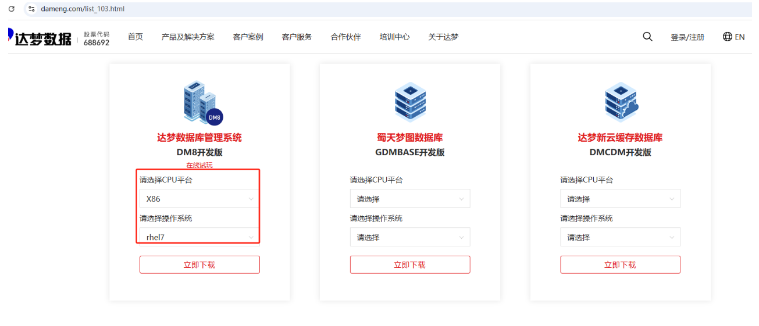Open DM8 CPU platform dropdown showing X86
Viewport: 759px width, 326px height.
click(x=199, y=199)
